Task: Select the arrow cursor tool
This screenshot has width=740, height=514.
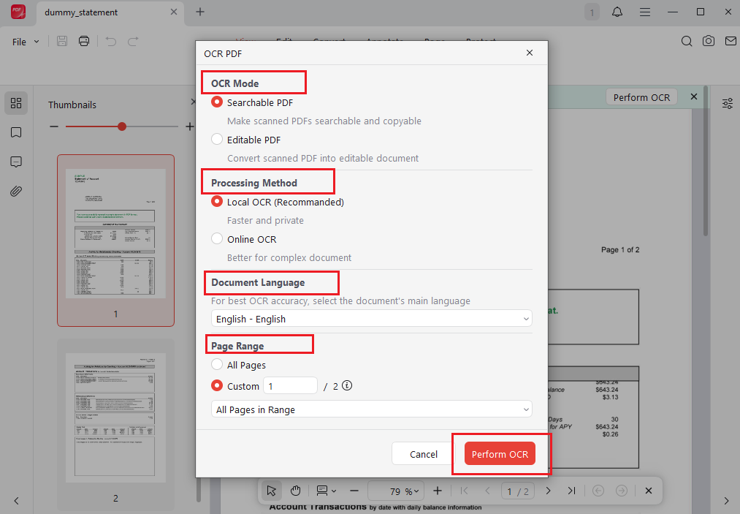Action: point(271,491)
